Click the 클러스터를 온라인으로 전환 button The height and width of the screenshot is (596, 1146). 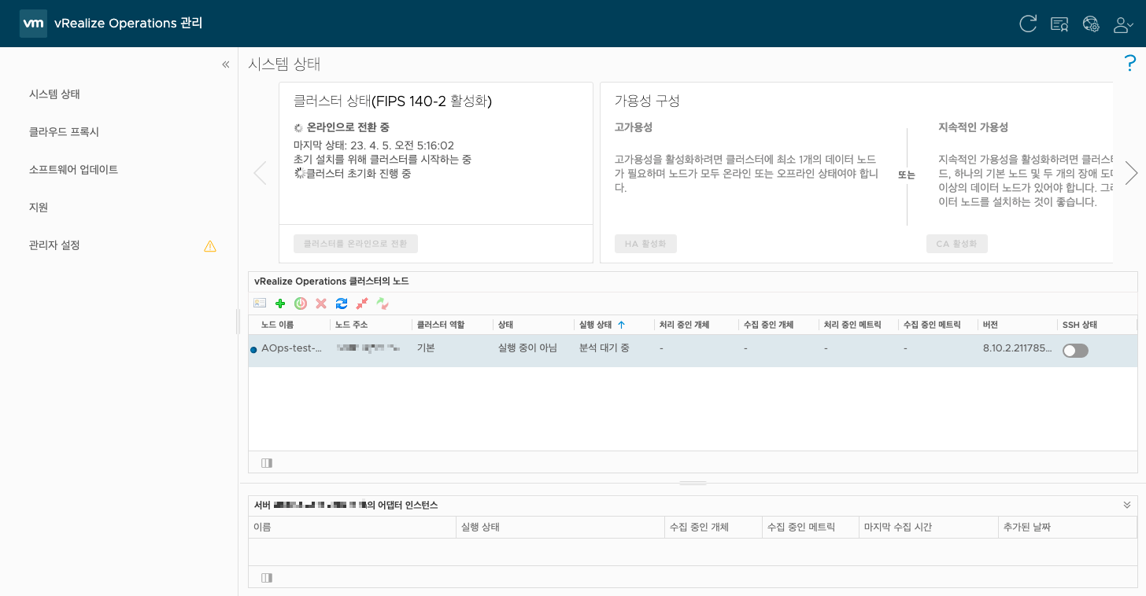coord(356,244)
